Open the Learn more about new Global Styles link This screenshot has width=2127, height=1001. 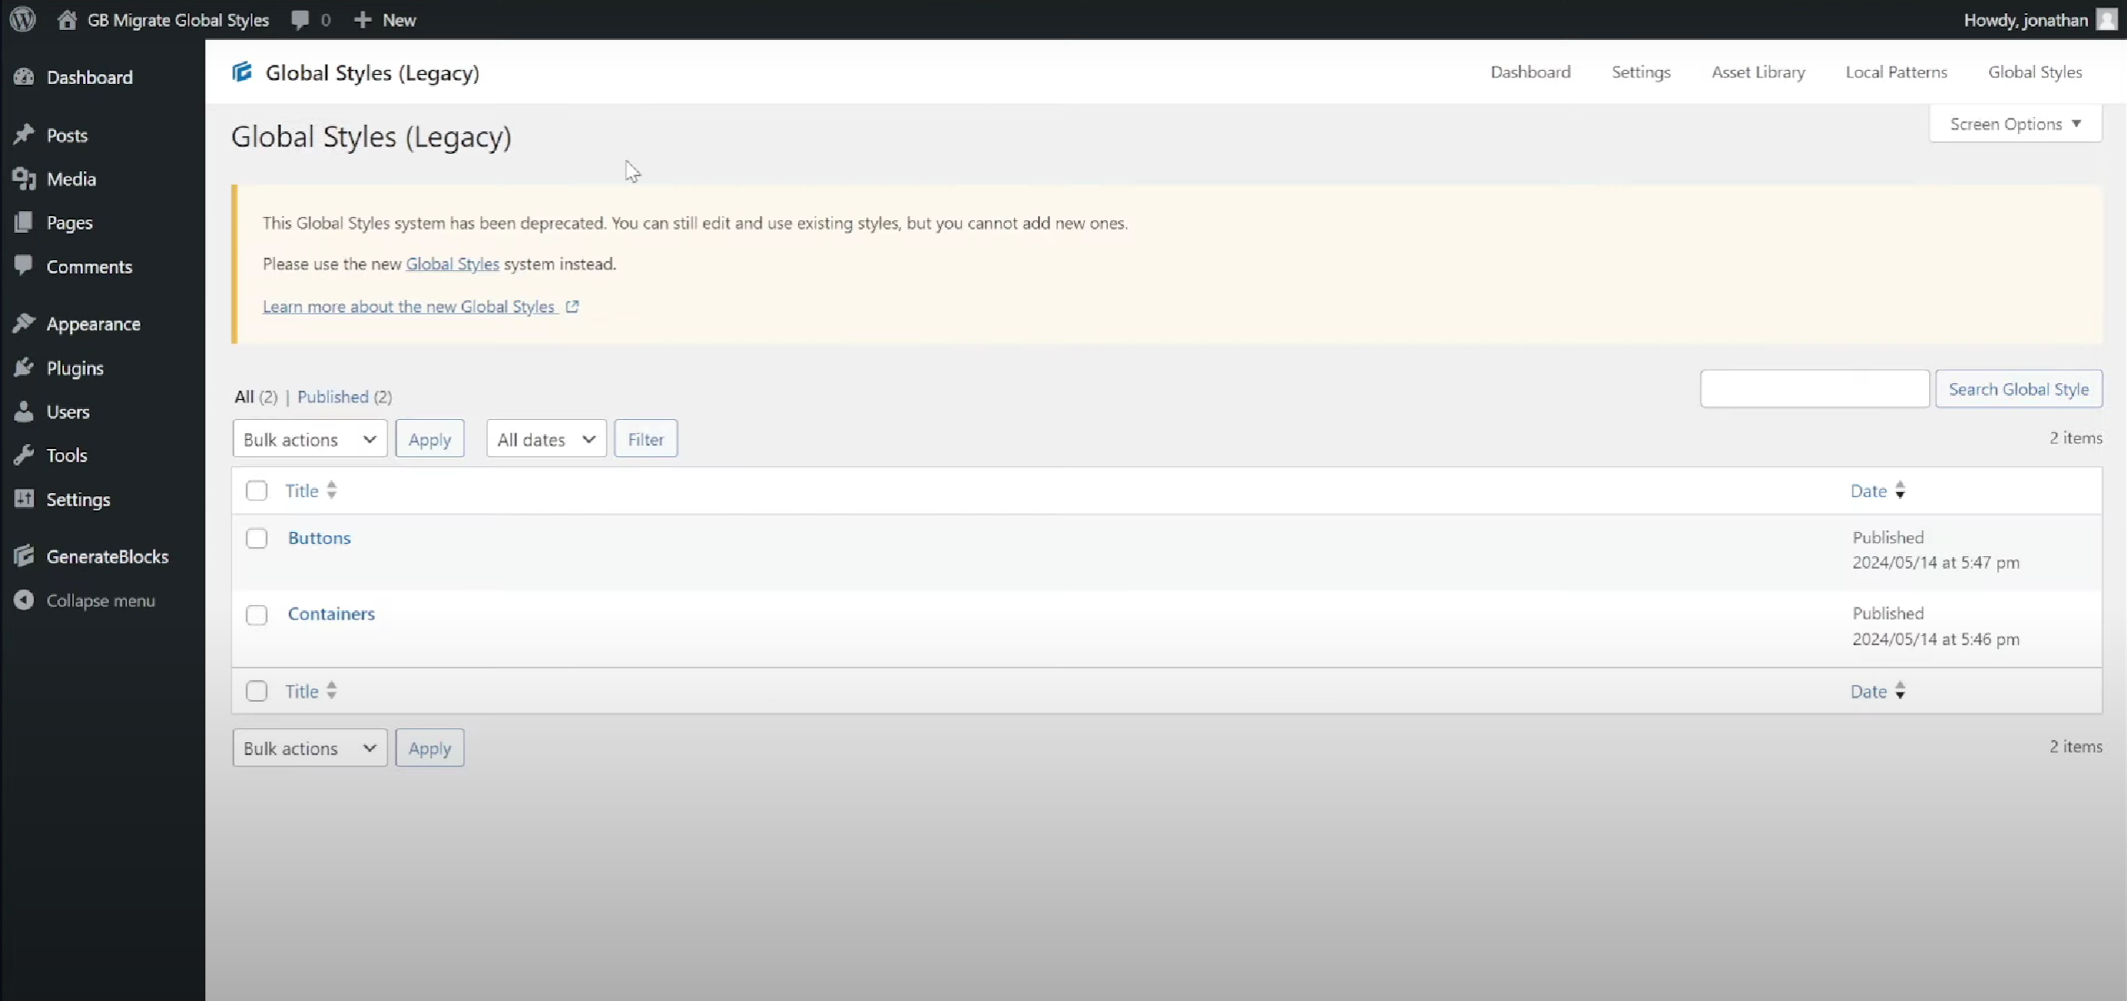pos(409,306)
